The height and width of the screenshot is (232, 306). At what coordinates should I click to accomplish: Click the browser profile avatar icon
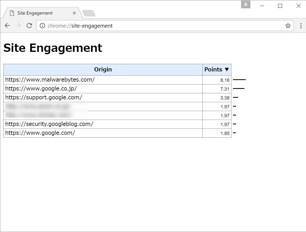(x=245, y=4)
